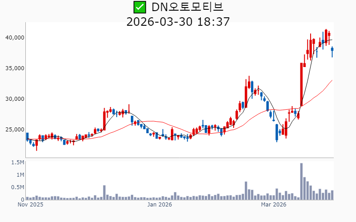Image resolution: width=356 pixels, height=222 pixels.
Task: Click the early December volume spike bar
Action: (x=104, y=193)
